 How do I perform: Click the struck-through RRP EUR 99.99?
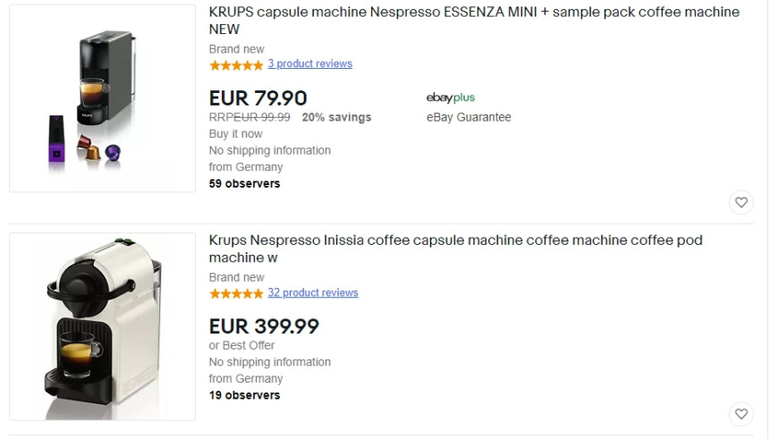249,117
